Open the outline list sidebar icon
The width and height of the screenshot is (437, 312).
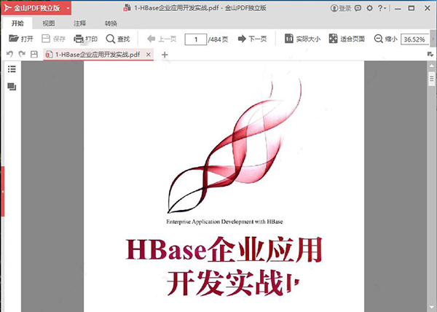click(12, 69)
